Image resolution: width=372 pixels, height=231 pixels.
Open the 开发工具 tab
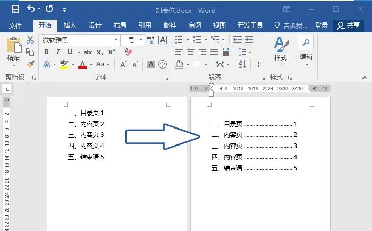250,25
